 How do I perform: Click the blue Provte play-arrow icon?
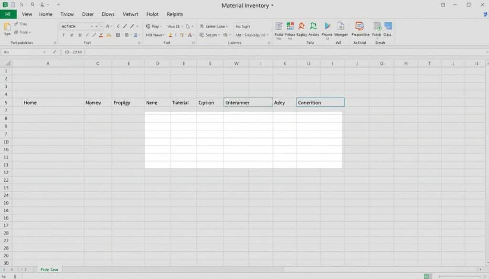coord(327,26)
